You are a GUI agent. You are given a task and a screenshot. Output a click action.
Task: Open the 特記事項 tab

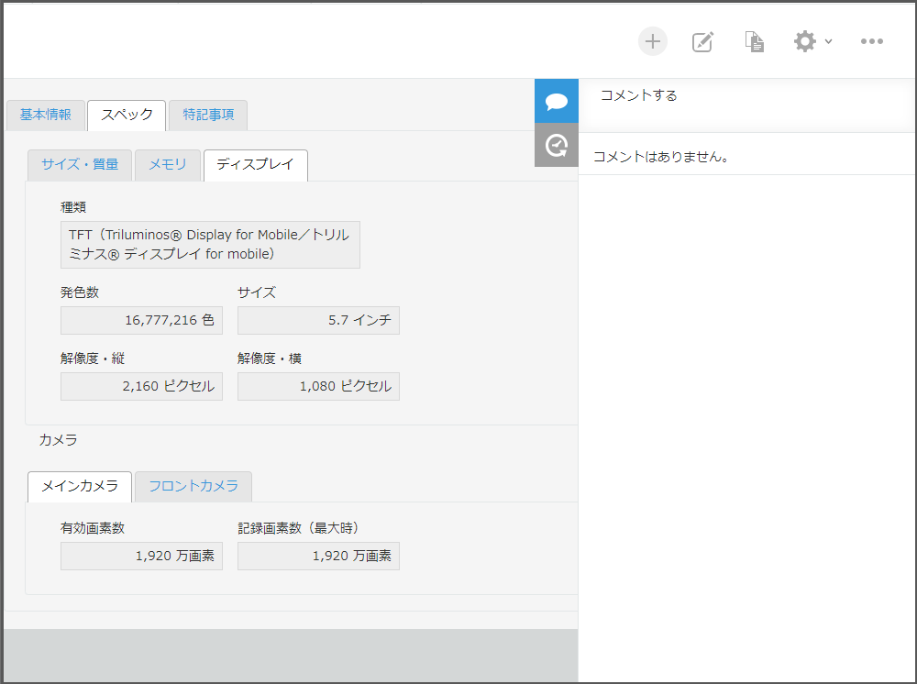(207, 115)
